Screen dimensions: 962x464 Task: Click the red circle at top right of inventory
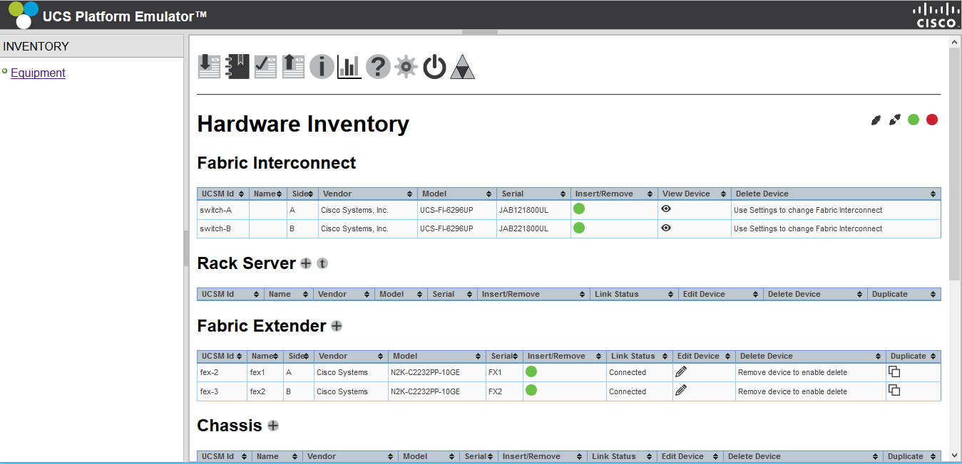click(x=932, y=120)
